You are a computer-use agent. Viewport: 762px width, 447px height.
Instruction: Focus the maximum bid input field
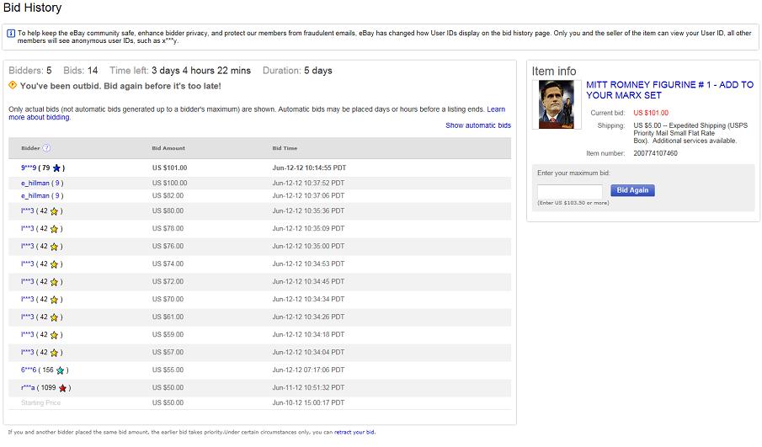[x=570, y=191]
